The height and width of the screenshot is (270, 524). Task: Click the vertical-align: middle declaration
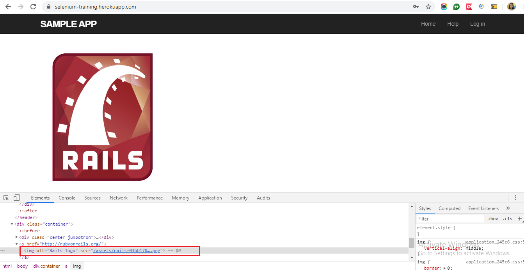(454, 248)
